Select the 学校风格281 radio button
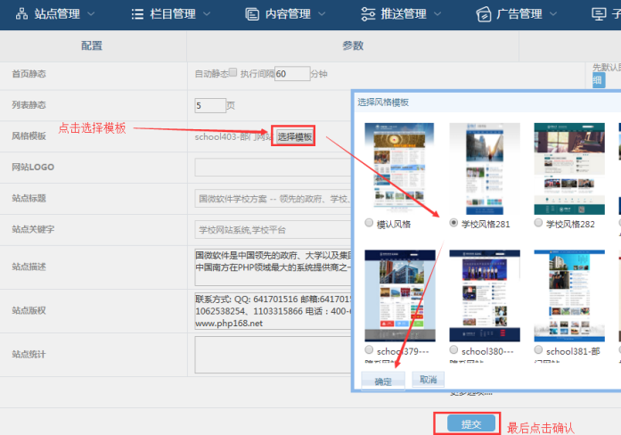The image size is (621, 435). point(454,224)
